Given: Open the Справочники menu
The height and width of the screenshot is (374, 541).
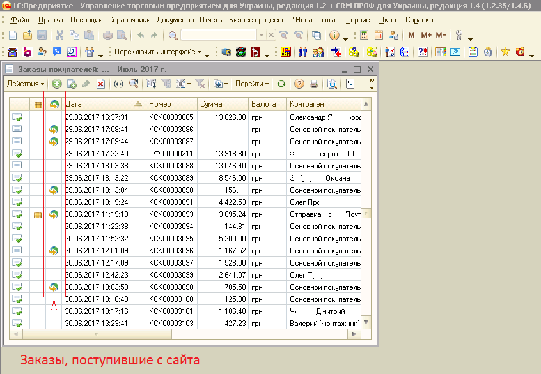Looking at the screenshot, I should (129, 20).
